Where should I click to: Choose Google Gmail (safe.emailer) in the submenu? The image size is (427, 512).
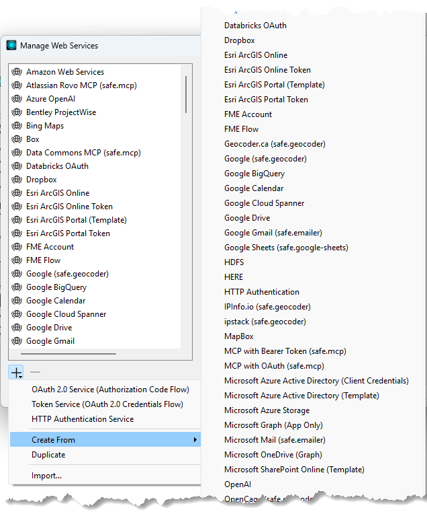pyautogui.click(x=273, y=233)
